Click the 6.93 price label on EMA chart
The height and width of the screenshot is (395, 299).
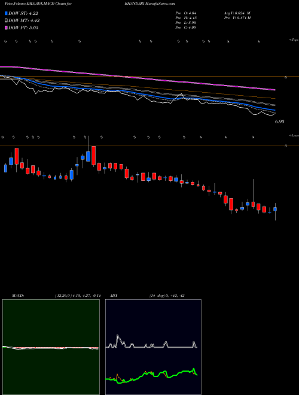click(x=279, y=121)
